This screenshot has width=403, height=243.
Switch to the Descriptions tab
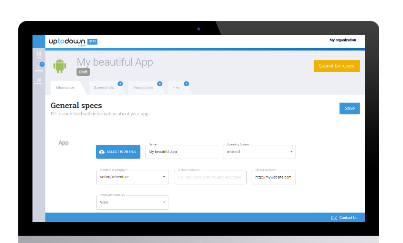[143, 88]
